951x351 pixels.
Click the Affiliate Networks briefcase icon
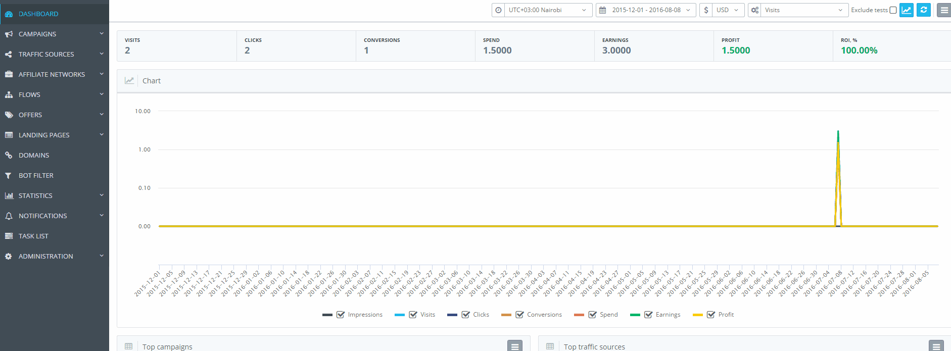tap(9, 75)
